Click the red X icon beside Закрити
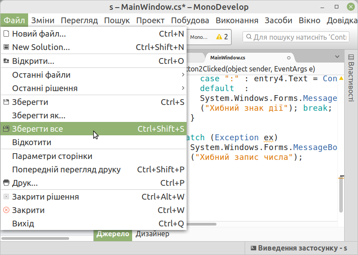This screenshot has width=358, height=255. [x=6, y=210]
